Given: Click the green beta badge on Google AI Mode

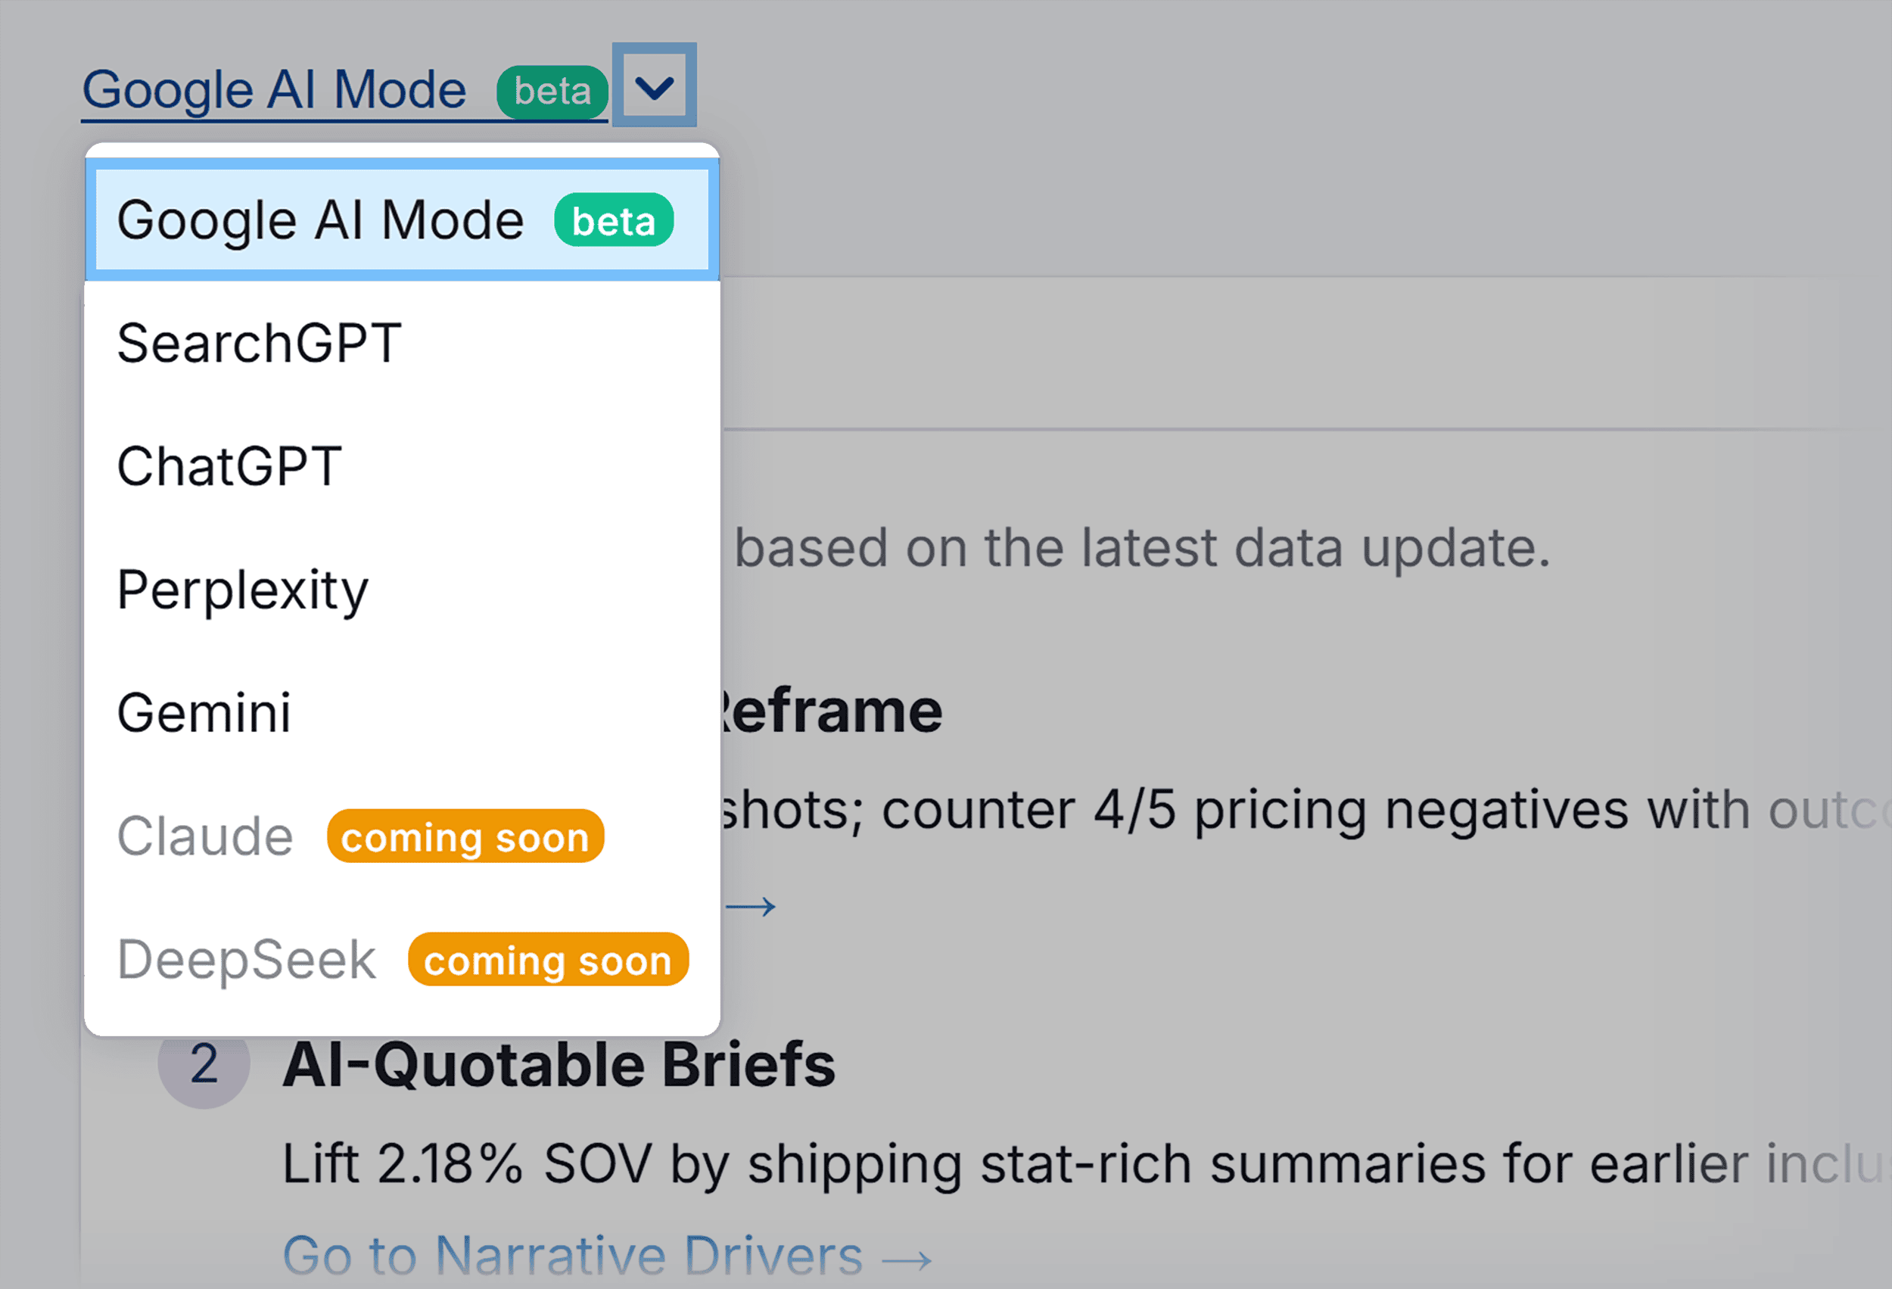Looking at the screenshot, I should coord(552,90).
